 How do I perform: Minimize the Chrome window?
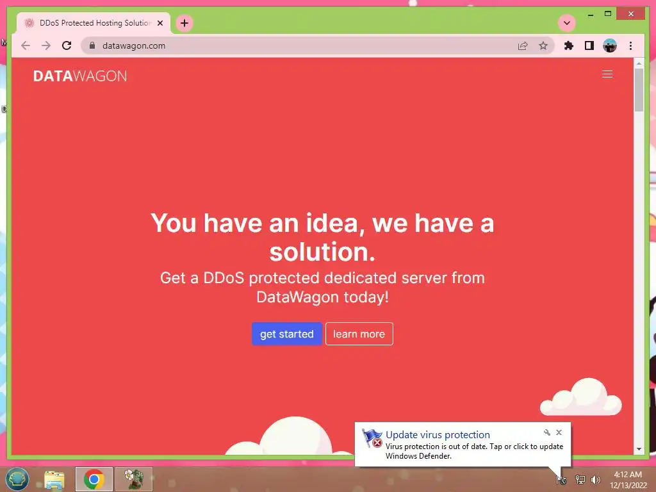(590, 14)
